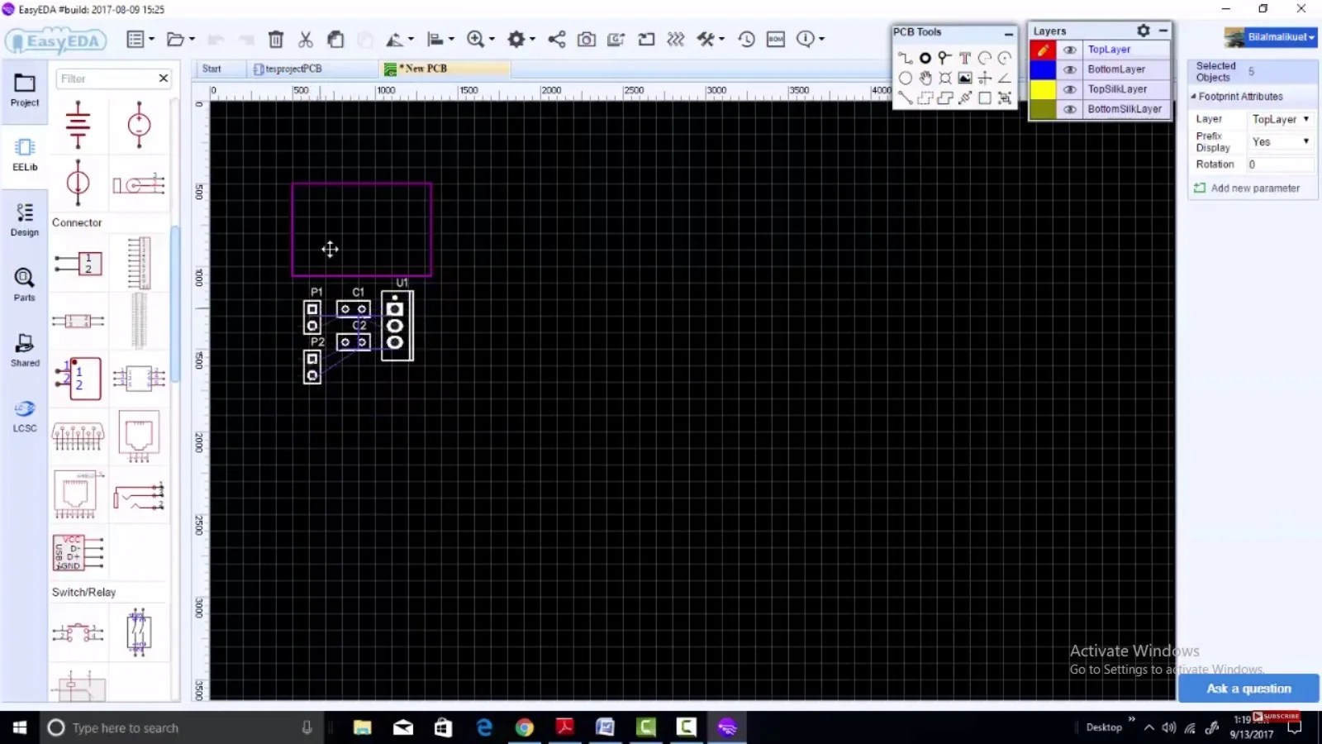Select the Via tool in PCB Tools

(x=944, y=58)
